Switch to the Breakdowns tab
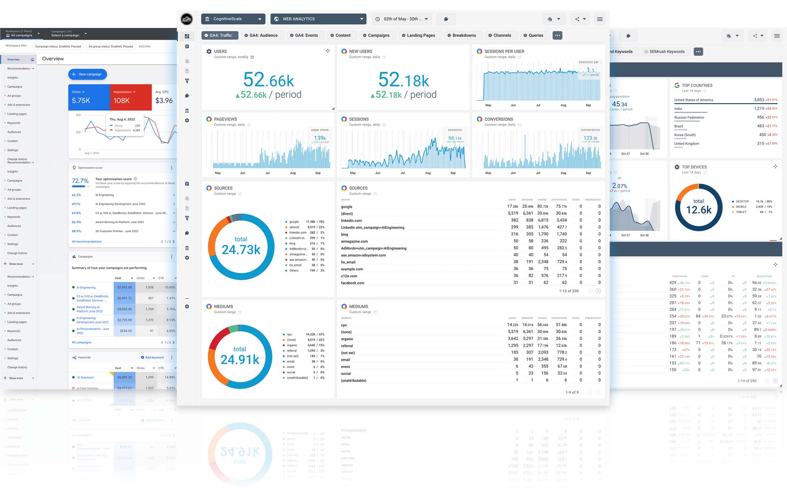 (x=462, y=35)
